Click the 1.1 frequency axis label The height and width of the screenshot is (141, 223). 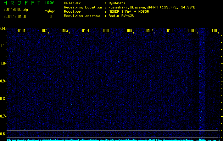pyautogui.click(x=3, y=46)
